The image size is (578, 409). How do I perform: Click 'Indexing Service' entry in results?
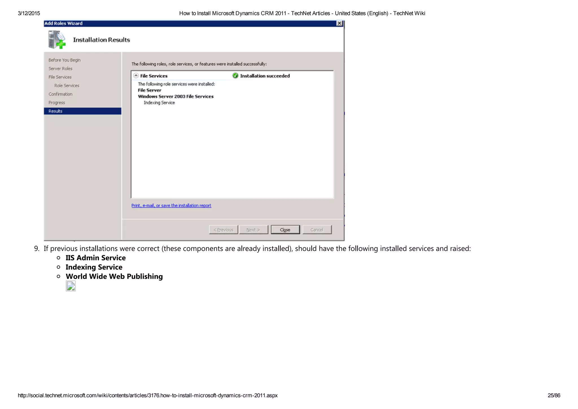tap(159, 103)
